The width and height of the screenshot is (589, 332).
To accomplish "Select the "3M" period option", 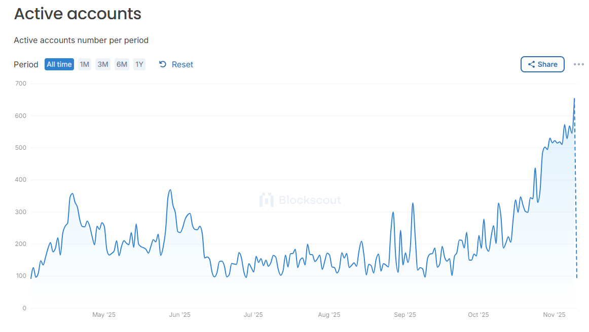I will coord(102,64).
